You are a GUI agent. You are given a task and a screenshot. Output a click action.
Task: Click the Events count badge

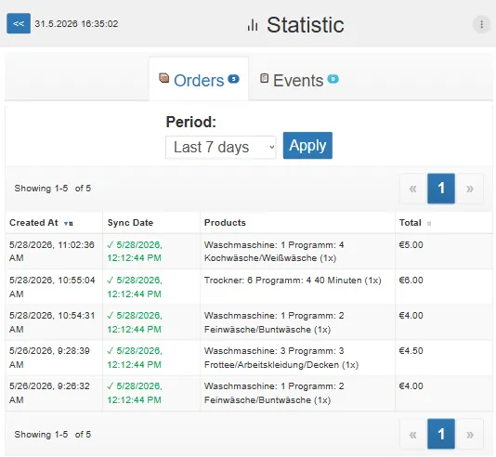tap(333, 78)
